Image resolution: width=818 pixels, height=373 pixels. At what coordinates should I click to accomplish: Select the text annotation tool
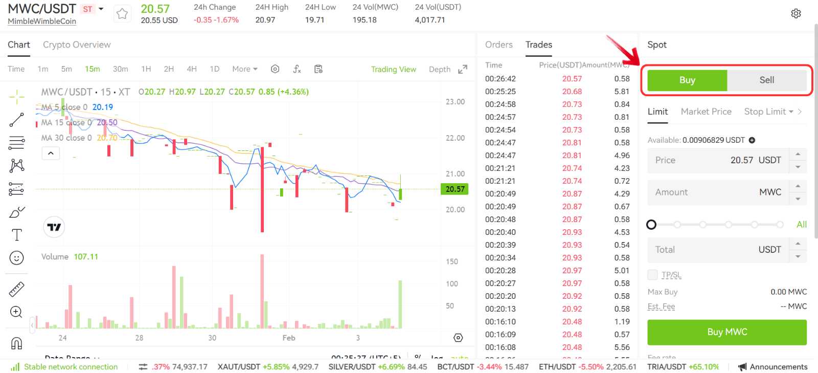click(16, 235)
